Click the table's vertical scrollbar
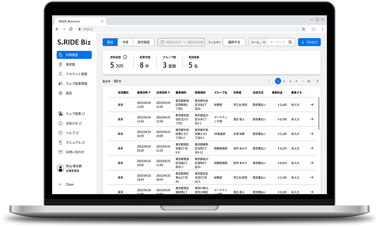The height and width of the screenshot is (227, 379). tap(319, 113)
